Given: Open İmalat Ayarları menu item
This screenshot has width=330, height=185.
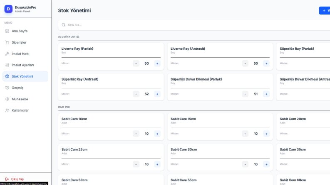Looking at the screenshot, I should (x=25, y=65).
